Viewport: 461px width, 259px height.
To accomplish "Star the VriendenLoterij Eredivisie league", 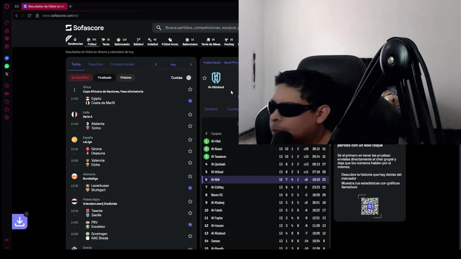I will (190, 201).
